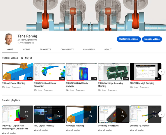Image resolution: width=166 pixels, height=135 pixels.
Task: Click the Terje Rølvåg channel name
Action: pos(27,36)
